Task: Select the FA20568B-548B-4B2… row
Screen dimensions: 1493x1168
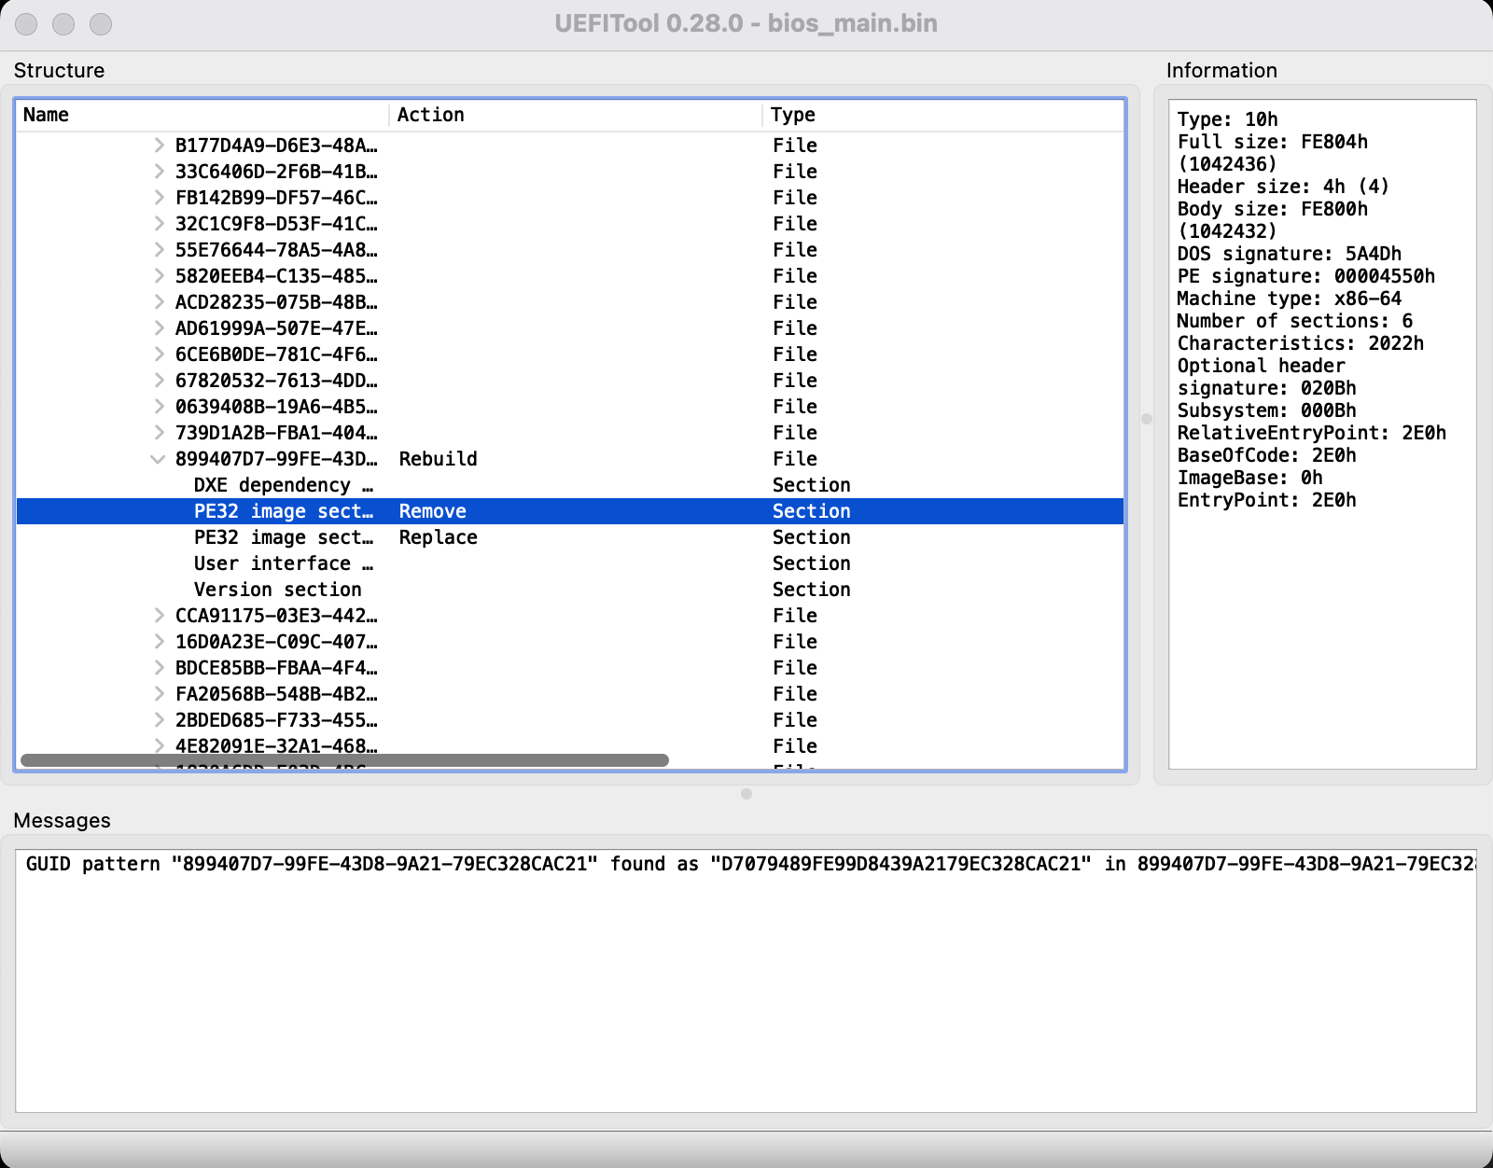Action: coord(570,694)
